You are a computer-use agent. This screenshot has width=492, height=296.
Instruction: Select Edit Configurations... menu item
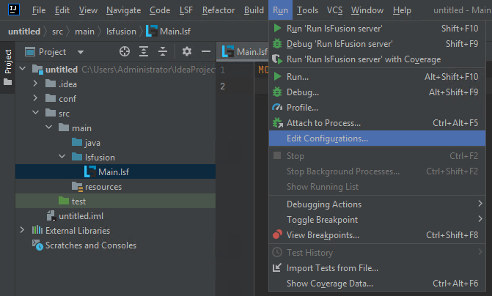[327, 138]
